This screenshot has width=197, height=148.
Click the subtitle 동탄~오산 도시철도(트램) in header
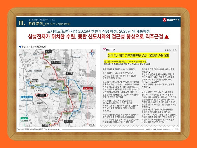pyautogui.click(x=57, y=24)
